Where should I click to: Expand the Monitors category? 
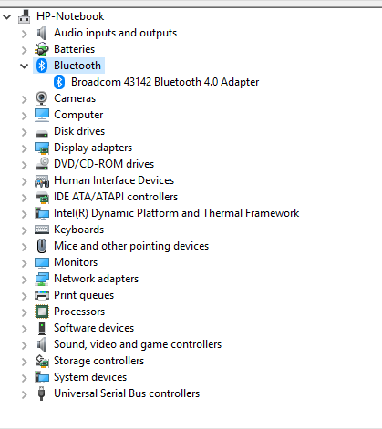pos(25,263)
